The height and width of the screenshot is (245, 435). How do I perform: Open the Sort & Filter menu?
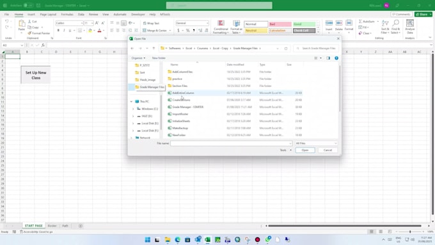point(385,27)
